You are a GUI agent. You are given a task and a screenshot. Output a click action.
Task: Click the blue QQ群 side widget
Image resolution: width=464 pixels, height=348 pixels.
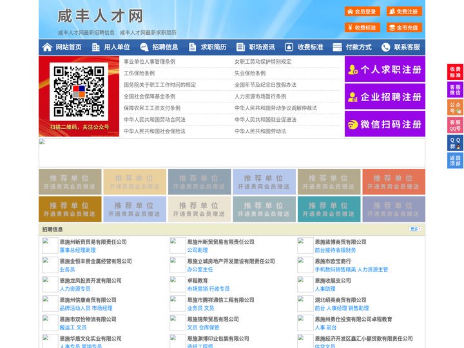tap(455, 143)
